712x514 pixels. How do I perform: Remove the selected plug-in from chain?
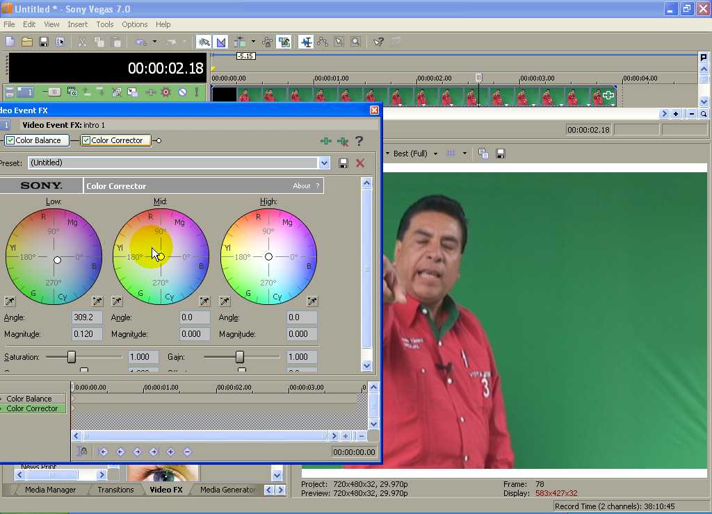[x=342, y=141]
